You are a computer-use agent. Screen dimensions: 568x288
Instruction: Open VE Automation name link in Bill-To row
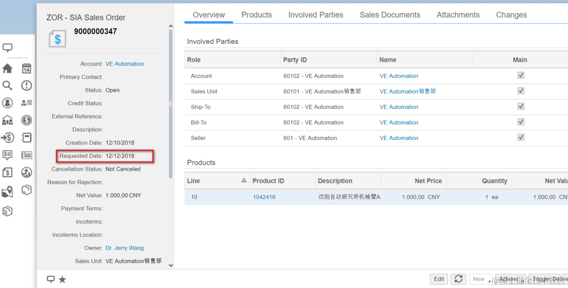pyautogui.click(x=399, y=122)
